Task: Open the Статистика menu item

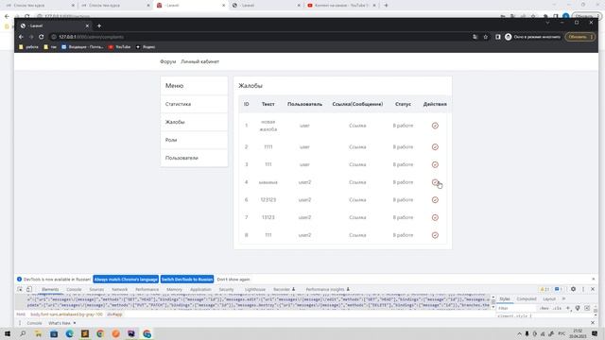Action: [194, 104]
